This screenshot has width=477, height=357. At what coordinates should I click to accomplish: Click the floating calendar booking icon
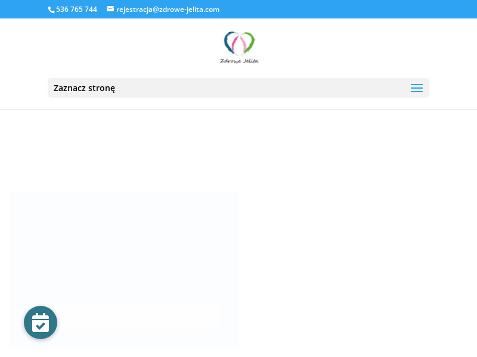pos(41,322)
